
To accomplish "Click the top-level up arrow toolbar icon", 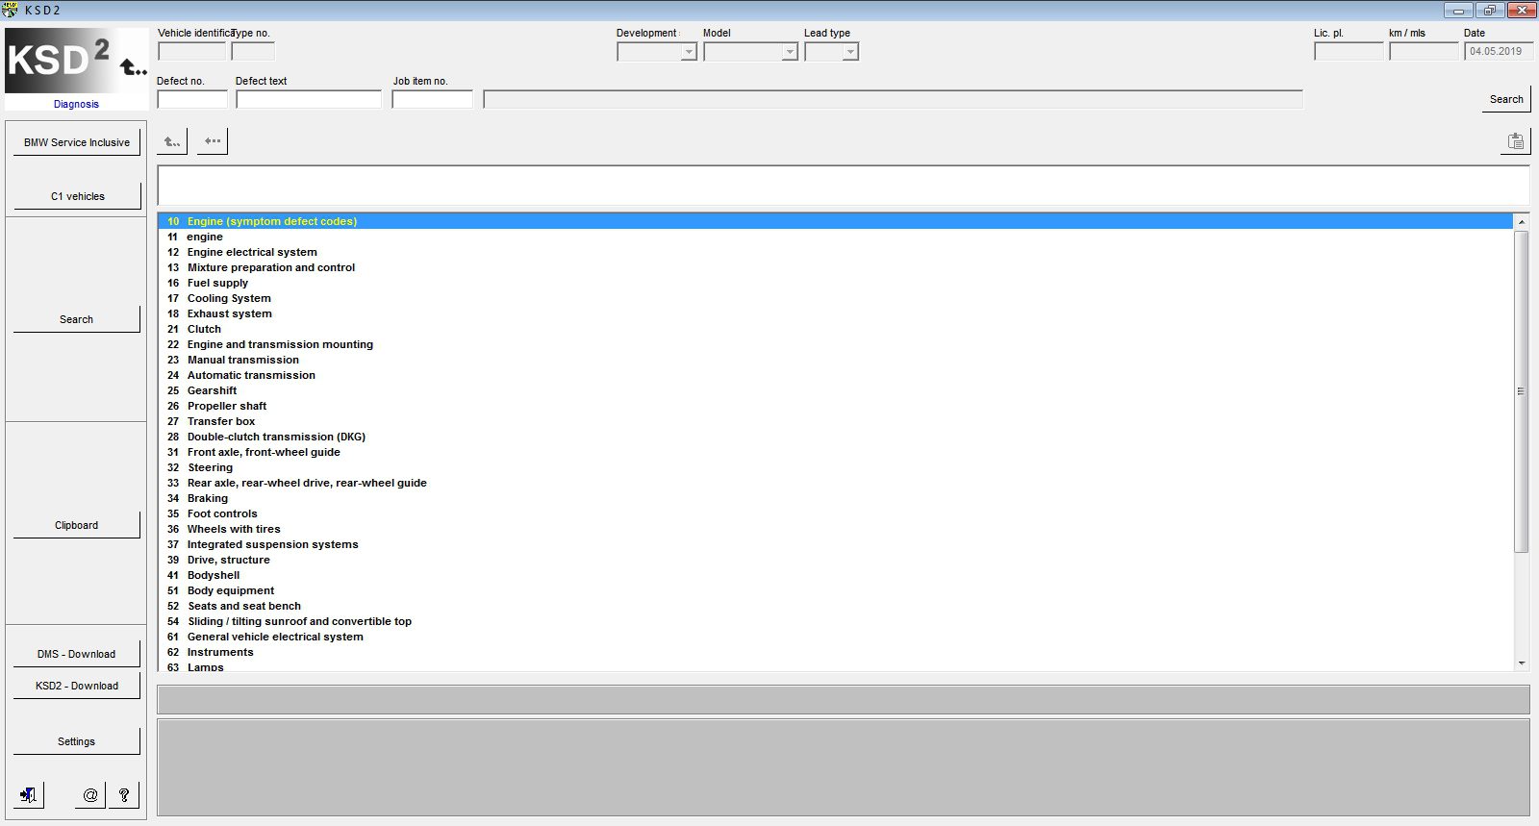I will click(x=172, y=141).
